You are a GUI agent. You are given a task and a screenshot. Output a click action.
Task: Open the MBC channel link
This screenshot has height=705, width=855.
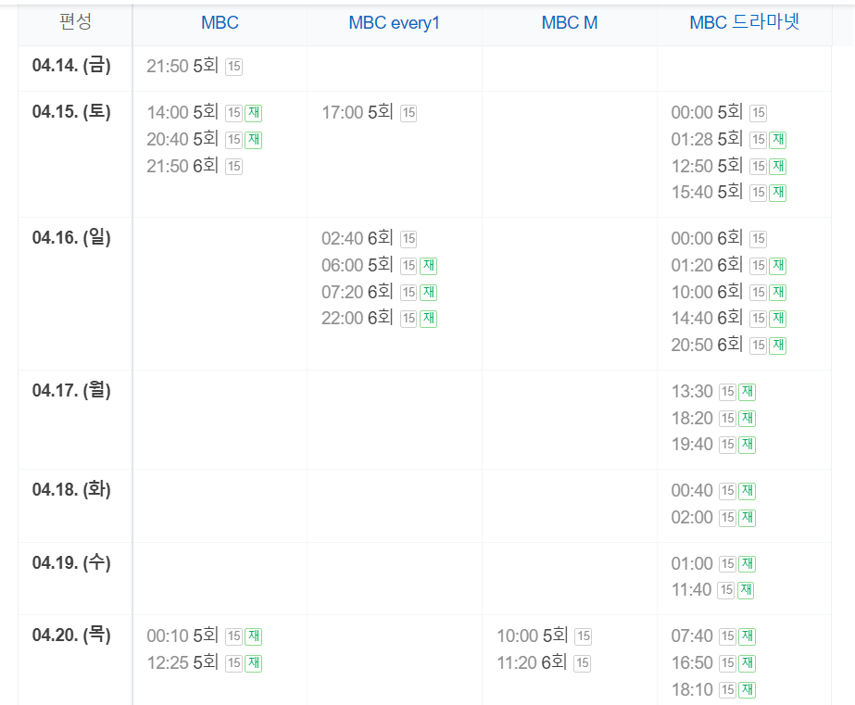coord(220,23)
